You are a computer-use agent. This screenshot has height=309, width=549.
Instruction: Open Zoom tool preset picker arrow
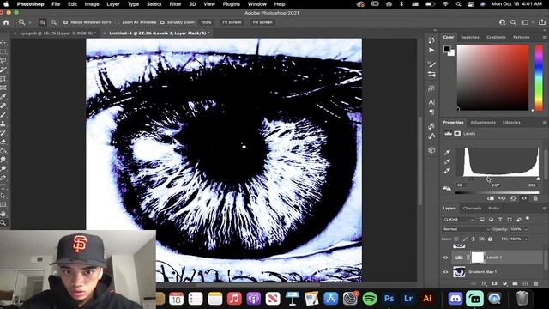click(x=30, y=22)
